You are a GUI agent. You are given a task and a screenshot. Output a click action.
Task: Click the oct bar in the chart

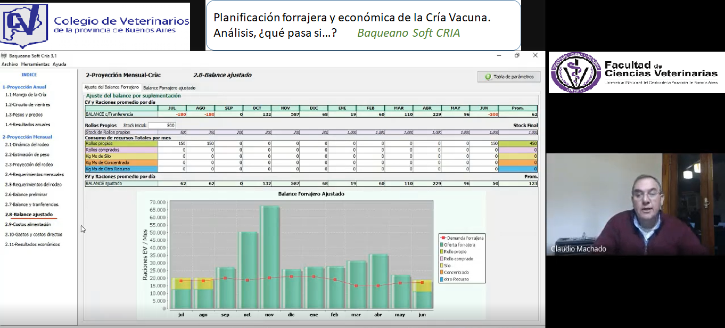point(248,270)
